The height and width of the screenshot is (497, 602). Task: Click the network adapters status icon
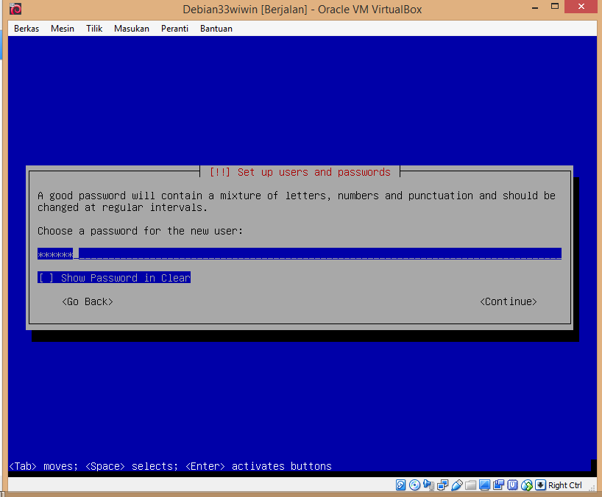pos(443,485)
